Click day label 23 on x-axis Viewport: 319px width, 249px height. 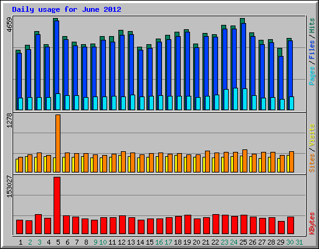pyautogui.click(x=224, y=242)
